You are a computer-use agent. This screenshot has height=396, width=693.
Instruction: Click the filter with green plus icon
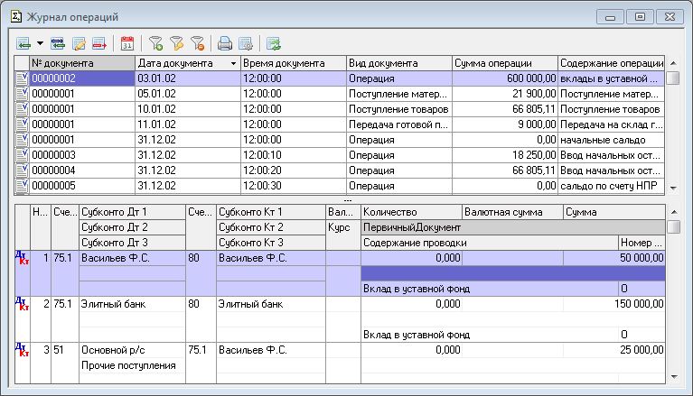[155, 42]
